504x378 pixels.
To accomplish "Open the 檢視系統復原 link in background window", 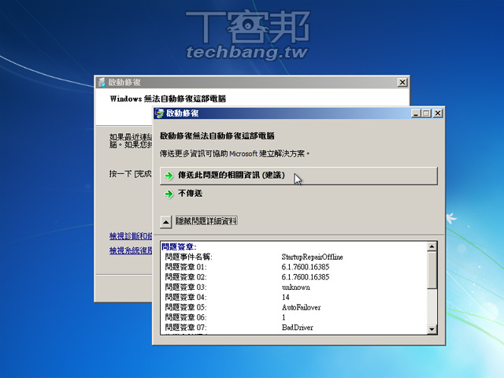I will pyautogui.click(x=131, y=250).
